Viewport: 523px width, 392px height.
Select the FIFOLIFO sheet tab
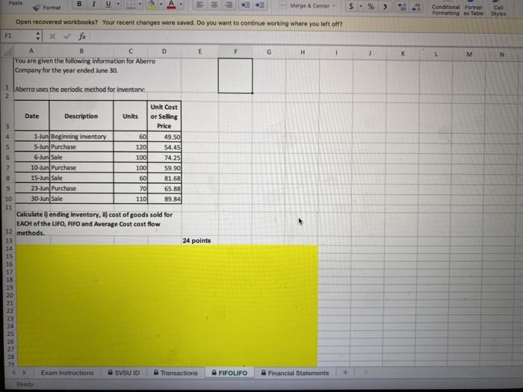229,373
